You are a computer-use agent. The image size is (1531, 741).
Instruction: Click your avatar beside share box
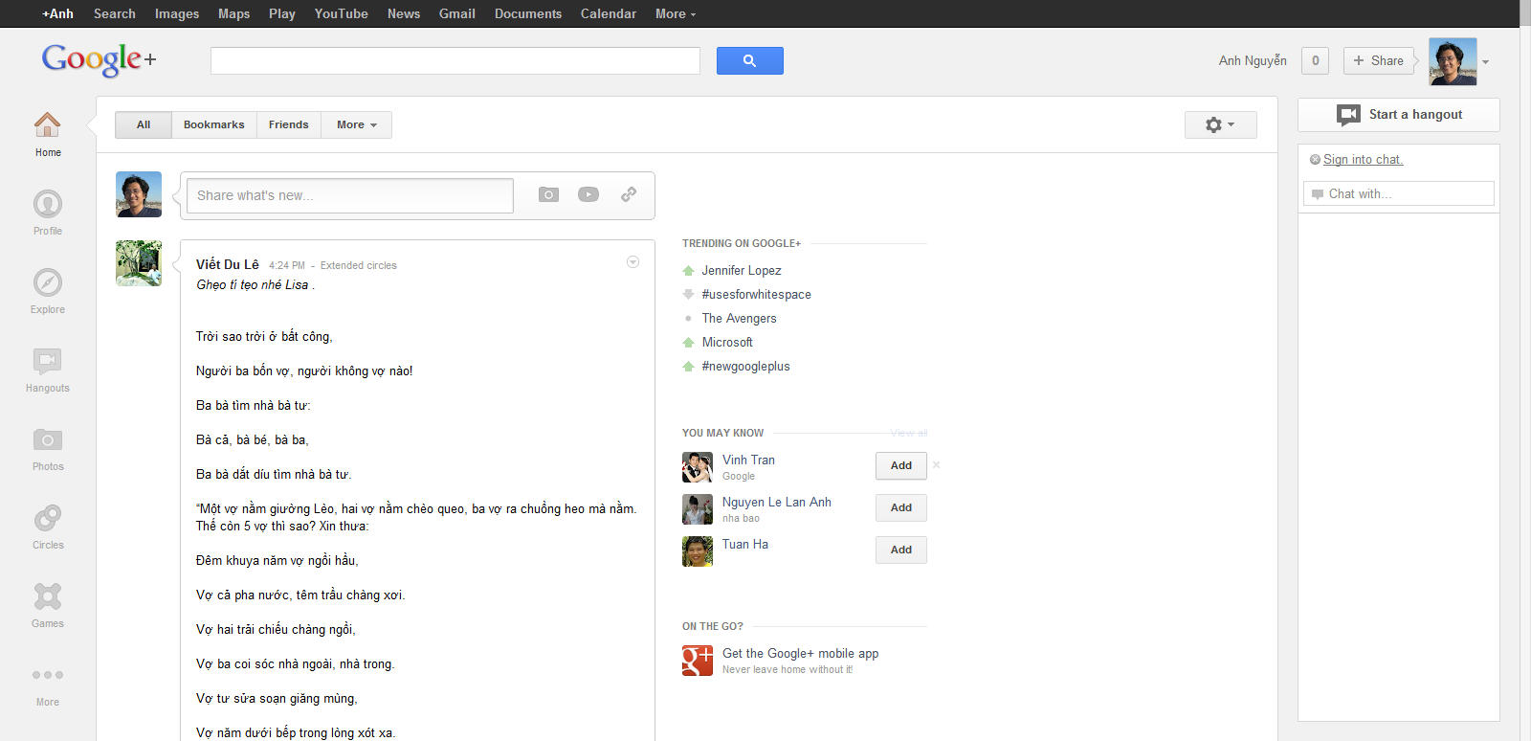[139, 194]
